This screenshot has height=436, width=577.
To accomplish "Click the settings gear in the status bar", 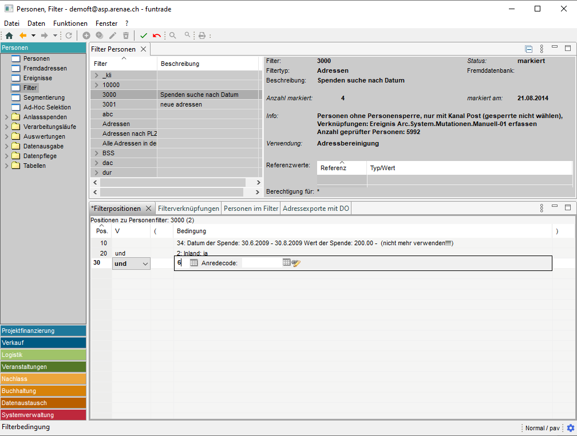I will (x=570, y=428).
